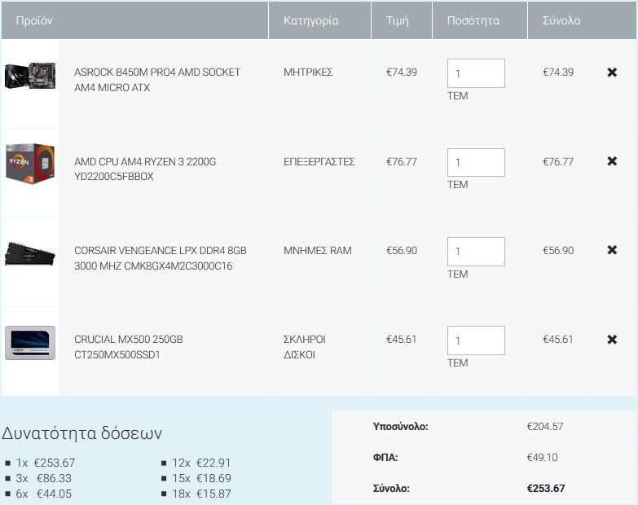Select the 3x €86.33 installment option
Viewport: 638px width, 505px height.
click(43, 478)
